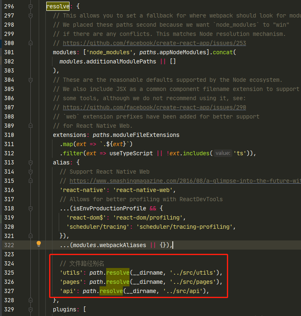The image size is (301, 316).
Task: Click 'react-dom/profiling' string on line 319
Action: click(148, 217)
